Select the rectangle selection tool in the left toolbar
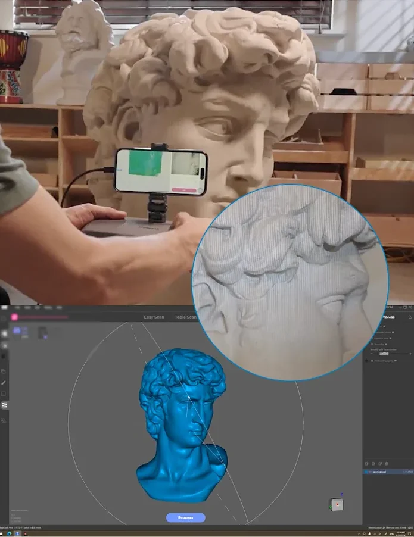Screen dimensions: 414x537 [x=4, y=394]
